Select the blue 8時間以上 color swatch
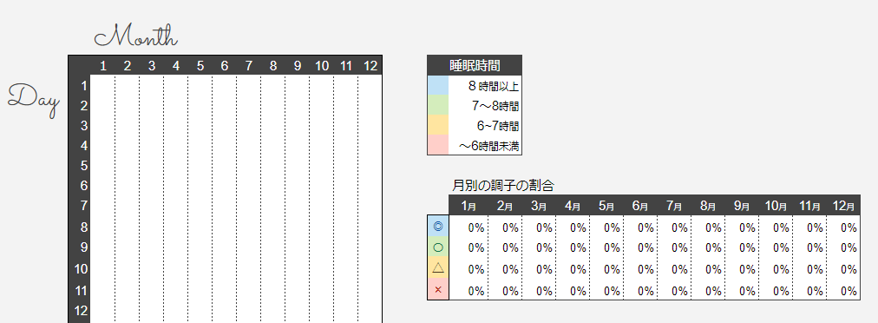 pos(438,85)
